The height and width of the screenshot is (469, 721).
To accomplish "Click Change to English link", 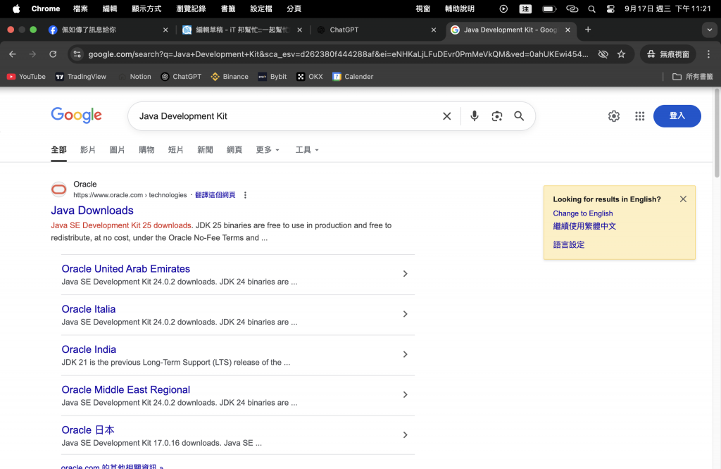I will point(582,213).
